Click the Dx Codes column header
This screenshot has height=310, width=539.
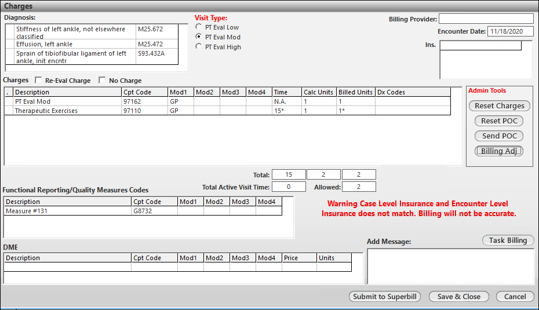[413, 92]
